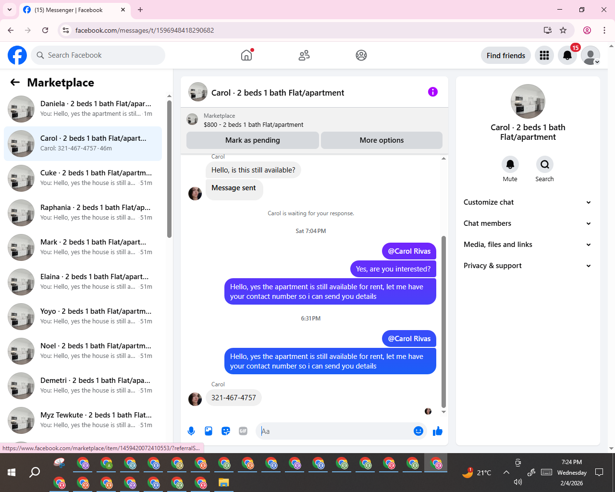Go back using Marketplace back arrow
Image resolution: width=615 pixels, height=492 pixels.
pyautogui.click(x=15, y=82)
